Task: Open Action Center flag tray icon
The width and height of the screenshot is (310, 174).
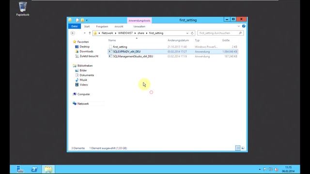Action: point(265,169)
